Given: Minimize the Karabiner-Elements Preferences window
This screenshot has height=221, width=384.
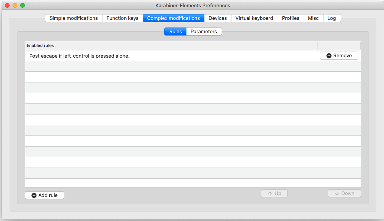Looking at the screenshot, I should 15,5.
